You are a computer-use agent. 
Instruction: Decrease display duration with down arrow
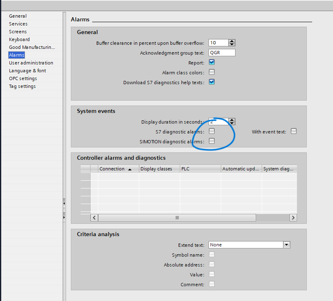coord(232,123)
